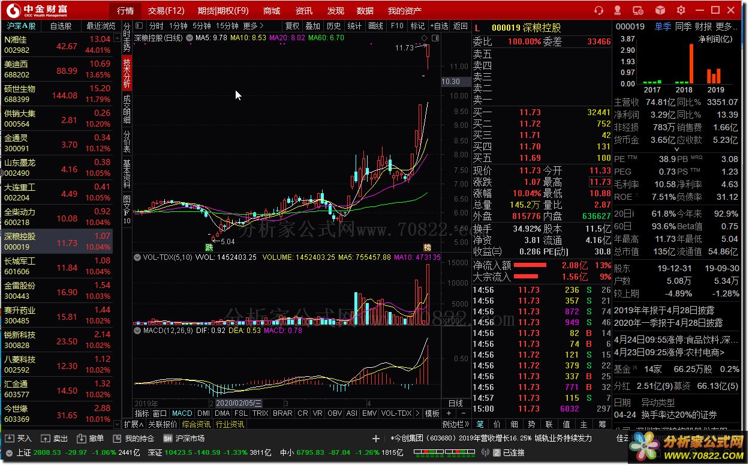The height and width of the screenshot is (465, 749).
Task: Click the L marker before 000019
Action: [x=478, y=28]
